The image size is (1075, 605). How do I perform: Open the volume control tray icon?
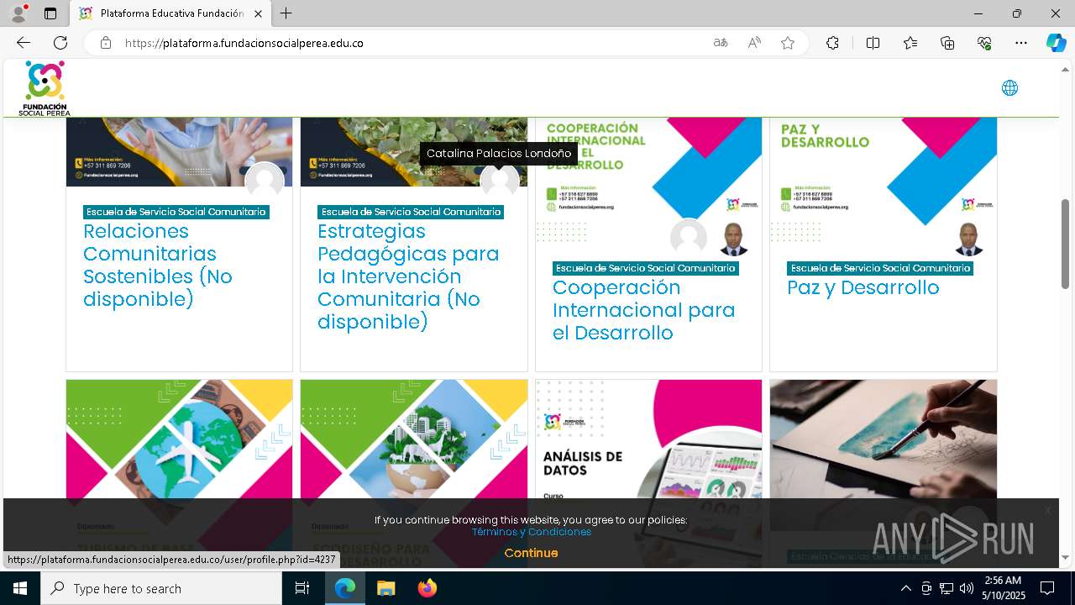pyautogui.click(x=966, y=588)
